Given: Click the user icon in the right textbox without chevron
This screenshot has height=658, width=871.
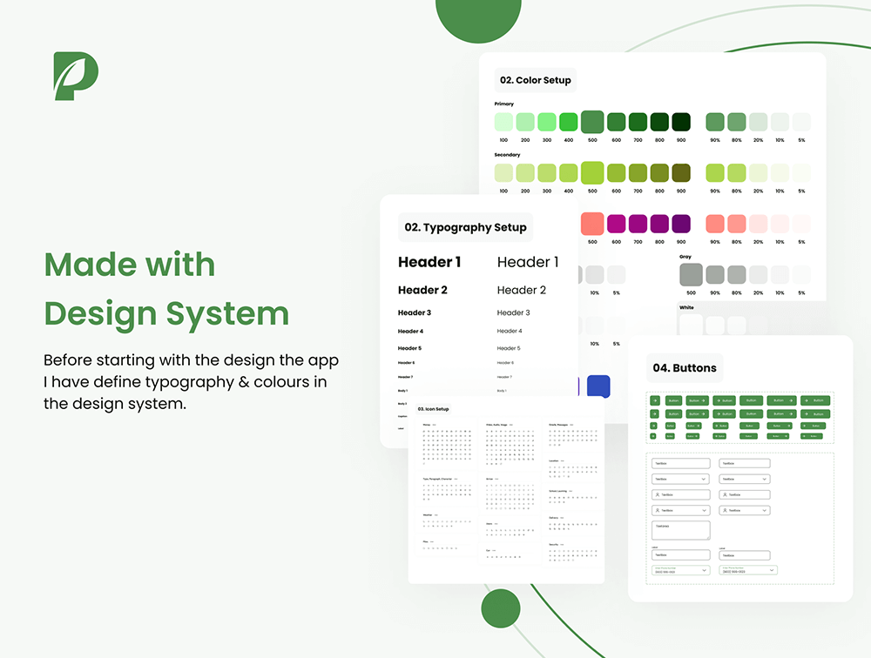Looking at the screenshot, I should point(725,494).
